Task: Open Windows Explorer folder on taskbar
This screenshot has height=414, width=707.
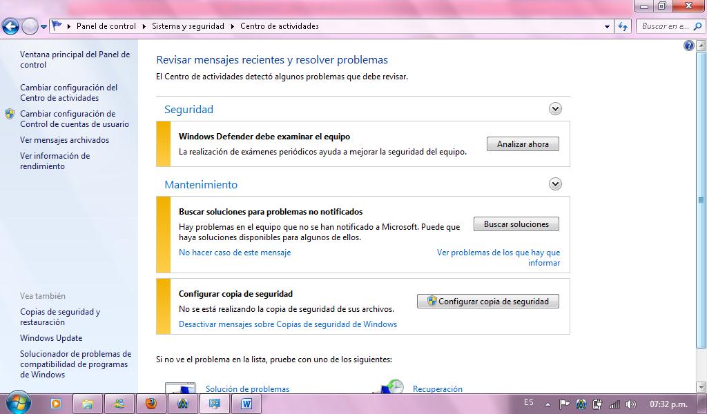Action: point(88,404)
